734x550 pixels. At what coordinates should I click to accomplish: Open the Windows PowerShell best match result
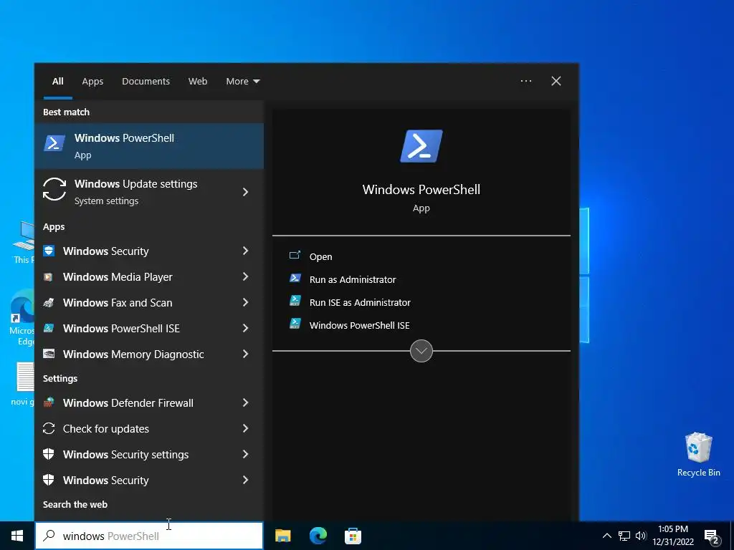coord(149,146)
